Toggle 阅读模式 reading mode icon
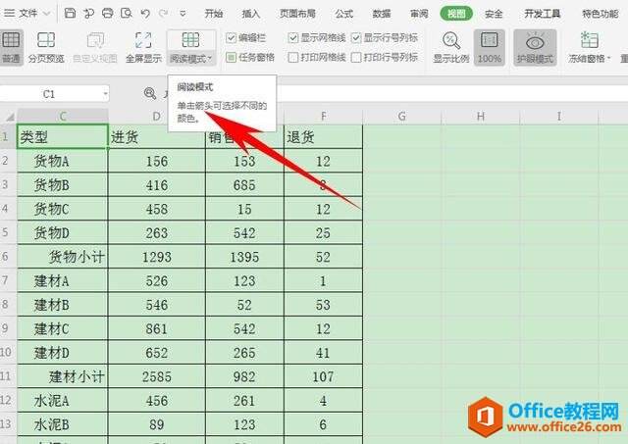Screen dimensions: 628x444 point(190,40)
